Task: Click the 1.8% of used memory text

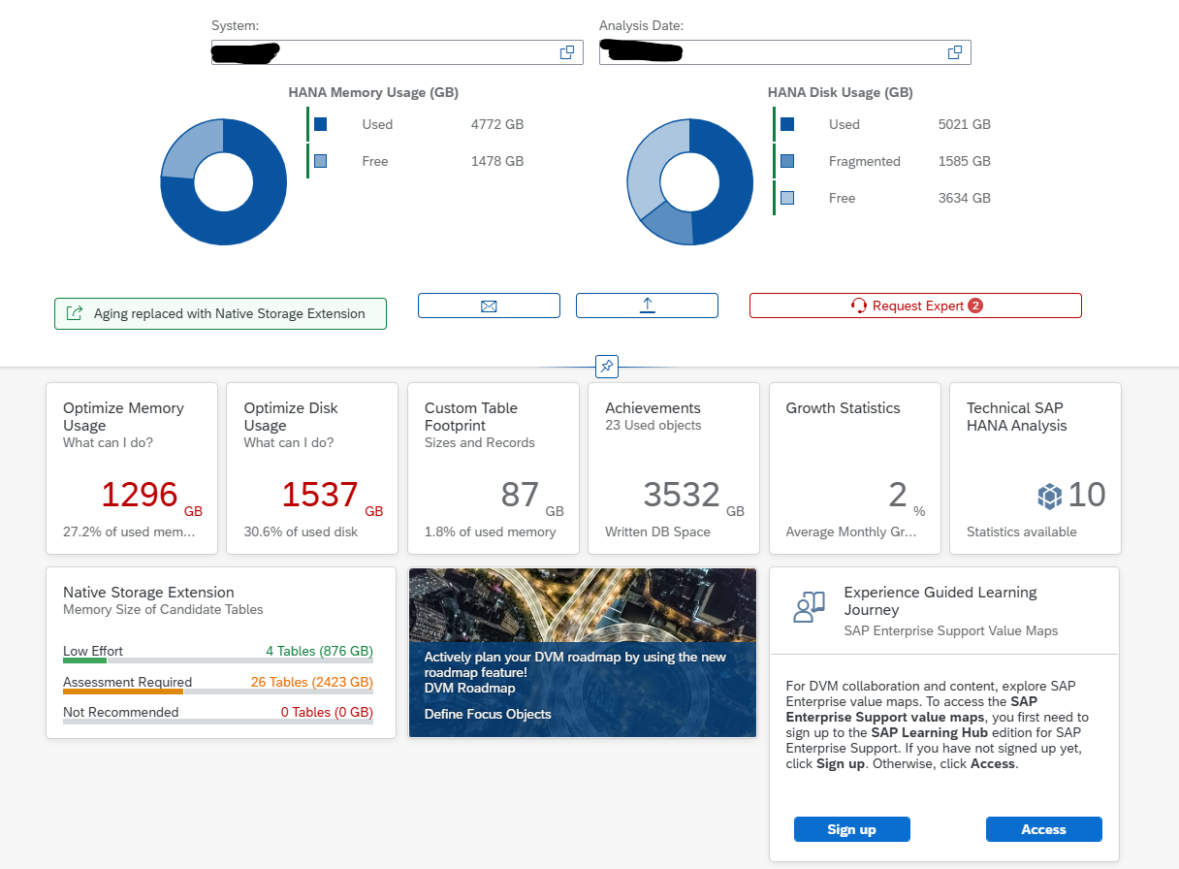Action: (491, 531)
